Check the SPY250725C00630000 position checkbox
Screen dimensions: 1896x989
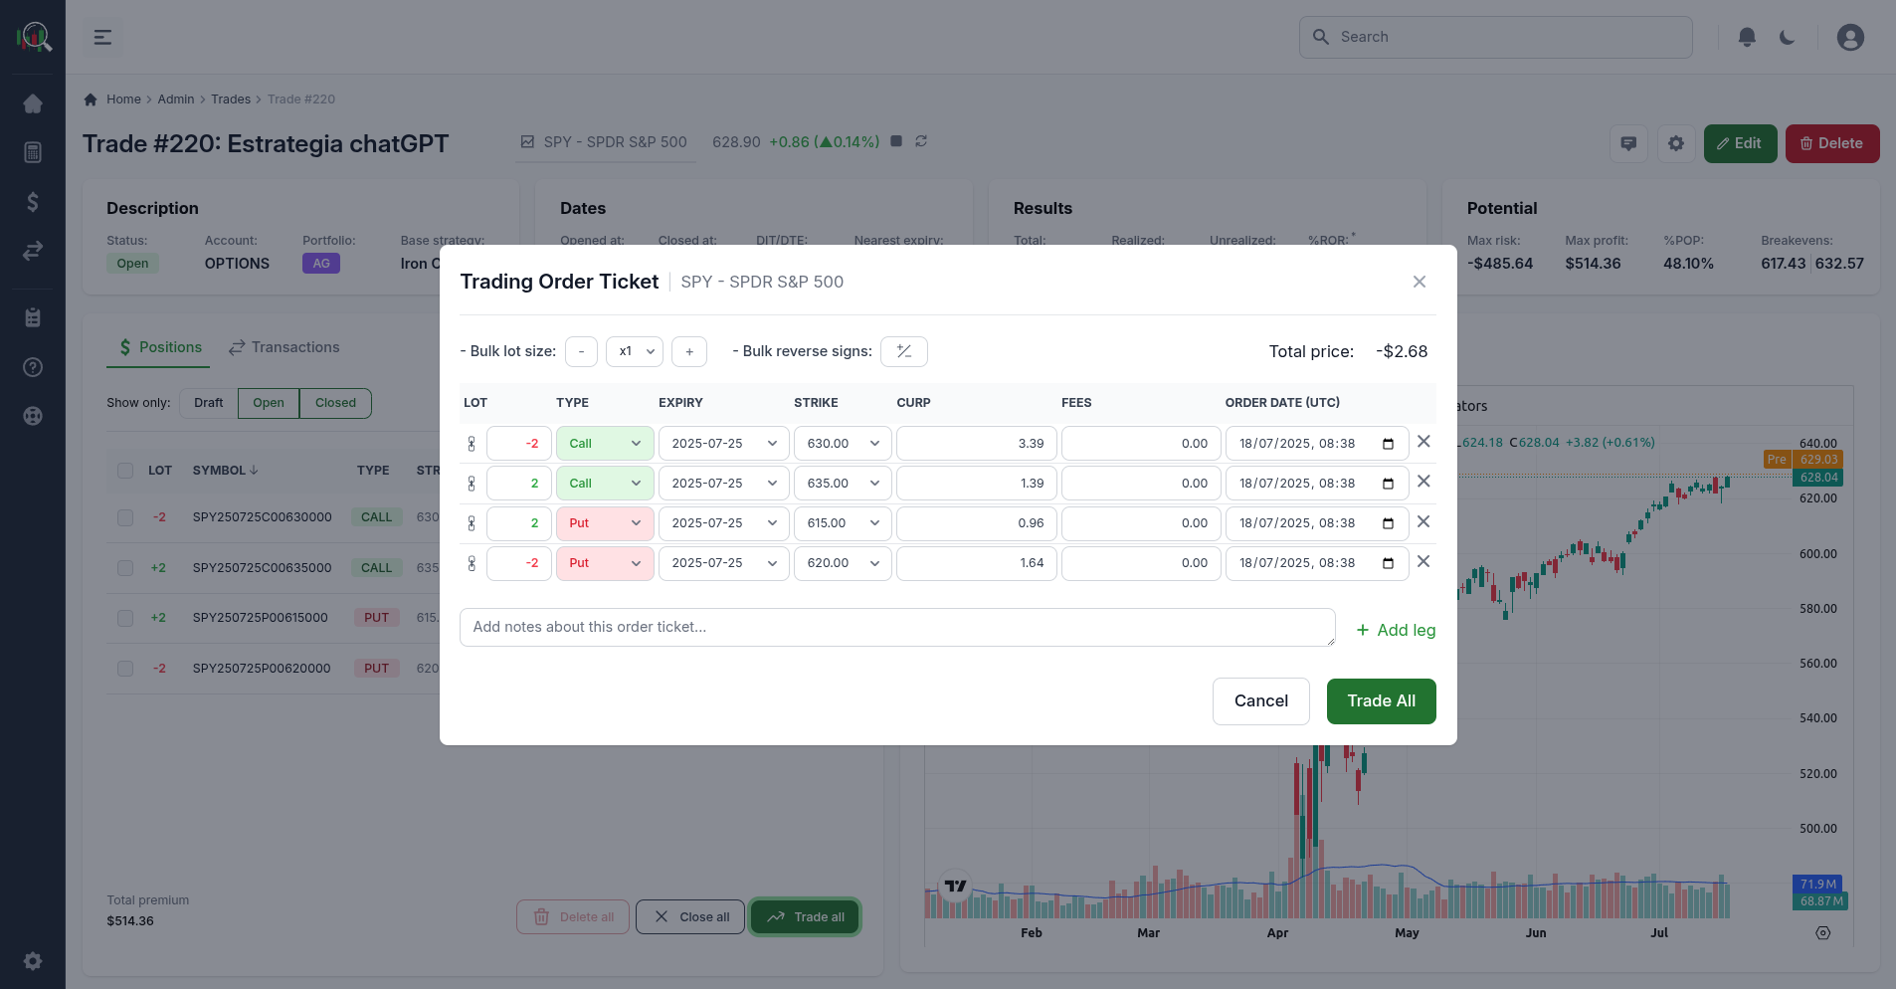125,517
